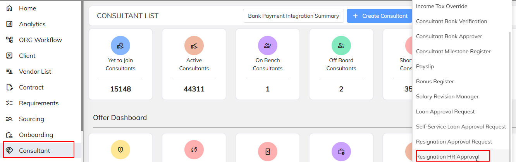
Task: Click the Contract document icon
Action: point(10,87)
